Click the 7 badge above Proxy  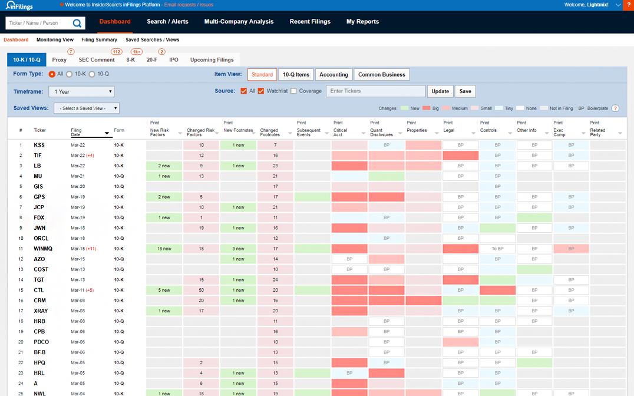tap(71, 52)
